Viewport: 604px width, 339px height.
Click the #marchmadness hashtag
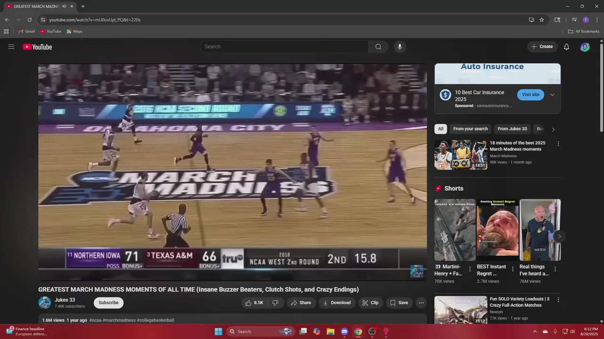tap(119, 320)
